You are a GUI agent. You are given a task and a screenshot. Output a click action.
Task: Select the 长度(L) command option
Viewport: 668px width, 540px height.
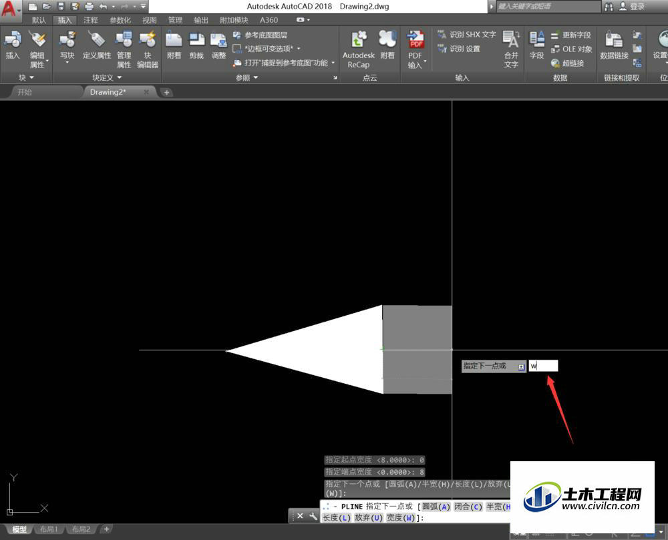point(336,517)
